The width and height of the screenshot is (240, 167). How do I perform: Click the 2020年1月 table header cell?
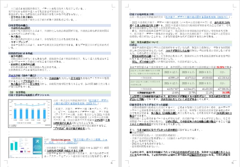pos(188,83)
